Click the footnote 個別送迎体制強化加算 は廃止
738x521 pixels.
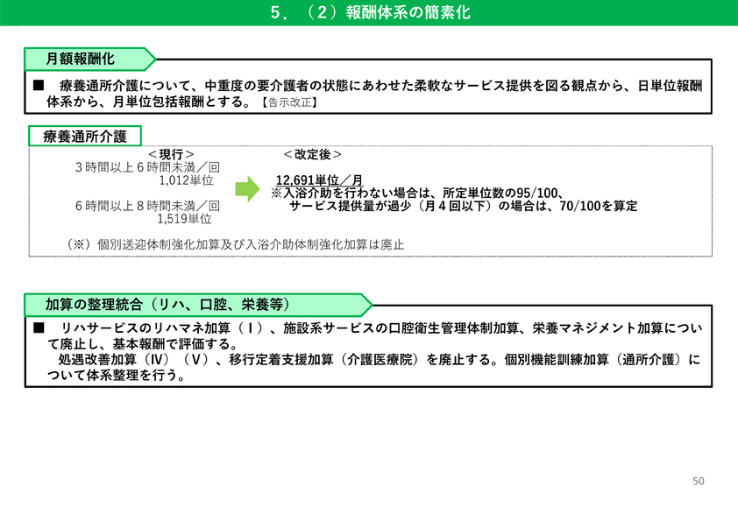tap(235, 244)
